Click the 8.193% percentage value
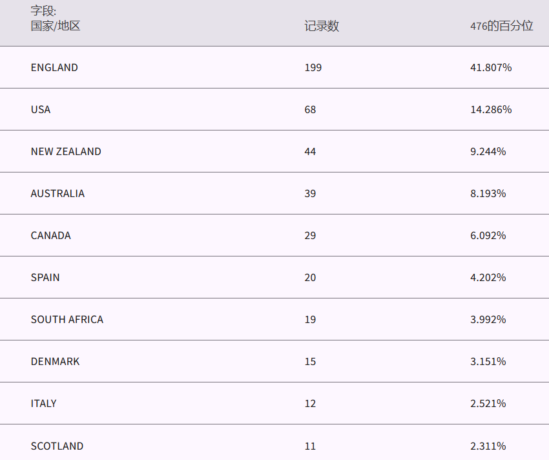Image resolution: width=549 pixels, height=460 pixels. coord(488,193)
